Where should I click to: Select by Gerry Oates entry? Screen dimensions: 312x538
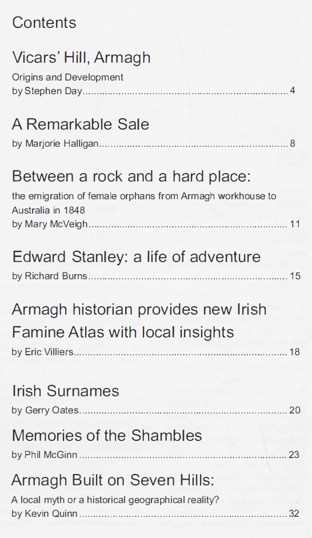[x=46, y=410]
